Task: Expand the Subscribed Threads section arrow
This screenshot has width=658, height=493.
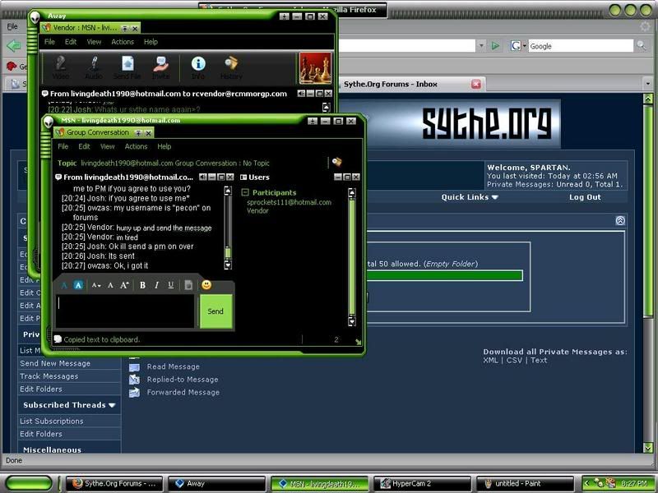Action: tap(112, 405)
